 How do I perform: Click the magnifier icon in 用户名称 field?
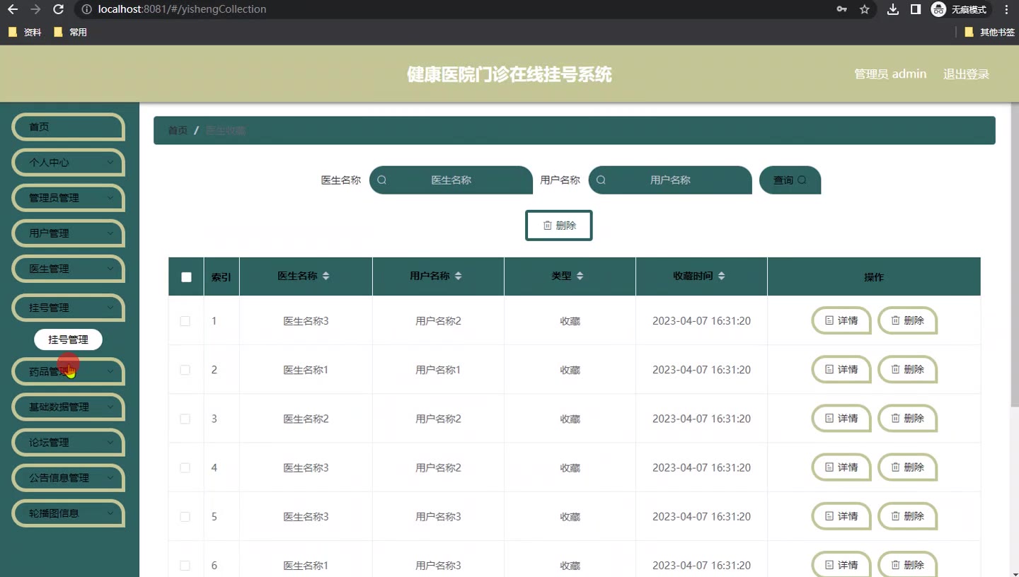point(601,180)
